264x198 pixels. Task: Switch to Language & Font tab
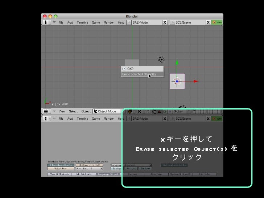pyautogui.click(x=108, y=174)
